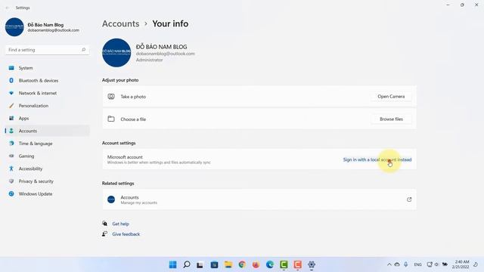
Task: Open the notification center icon
Action: pyautogui.click(x=476, y=264)
